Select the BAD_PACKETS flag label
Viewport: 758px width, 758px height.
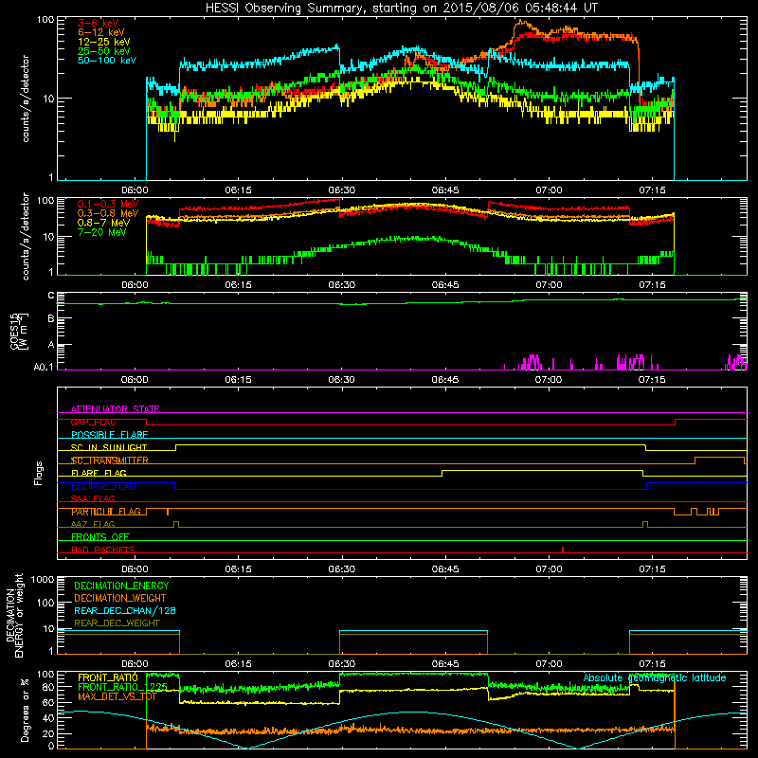[103, 550]
